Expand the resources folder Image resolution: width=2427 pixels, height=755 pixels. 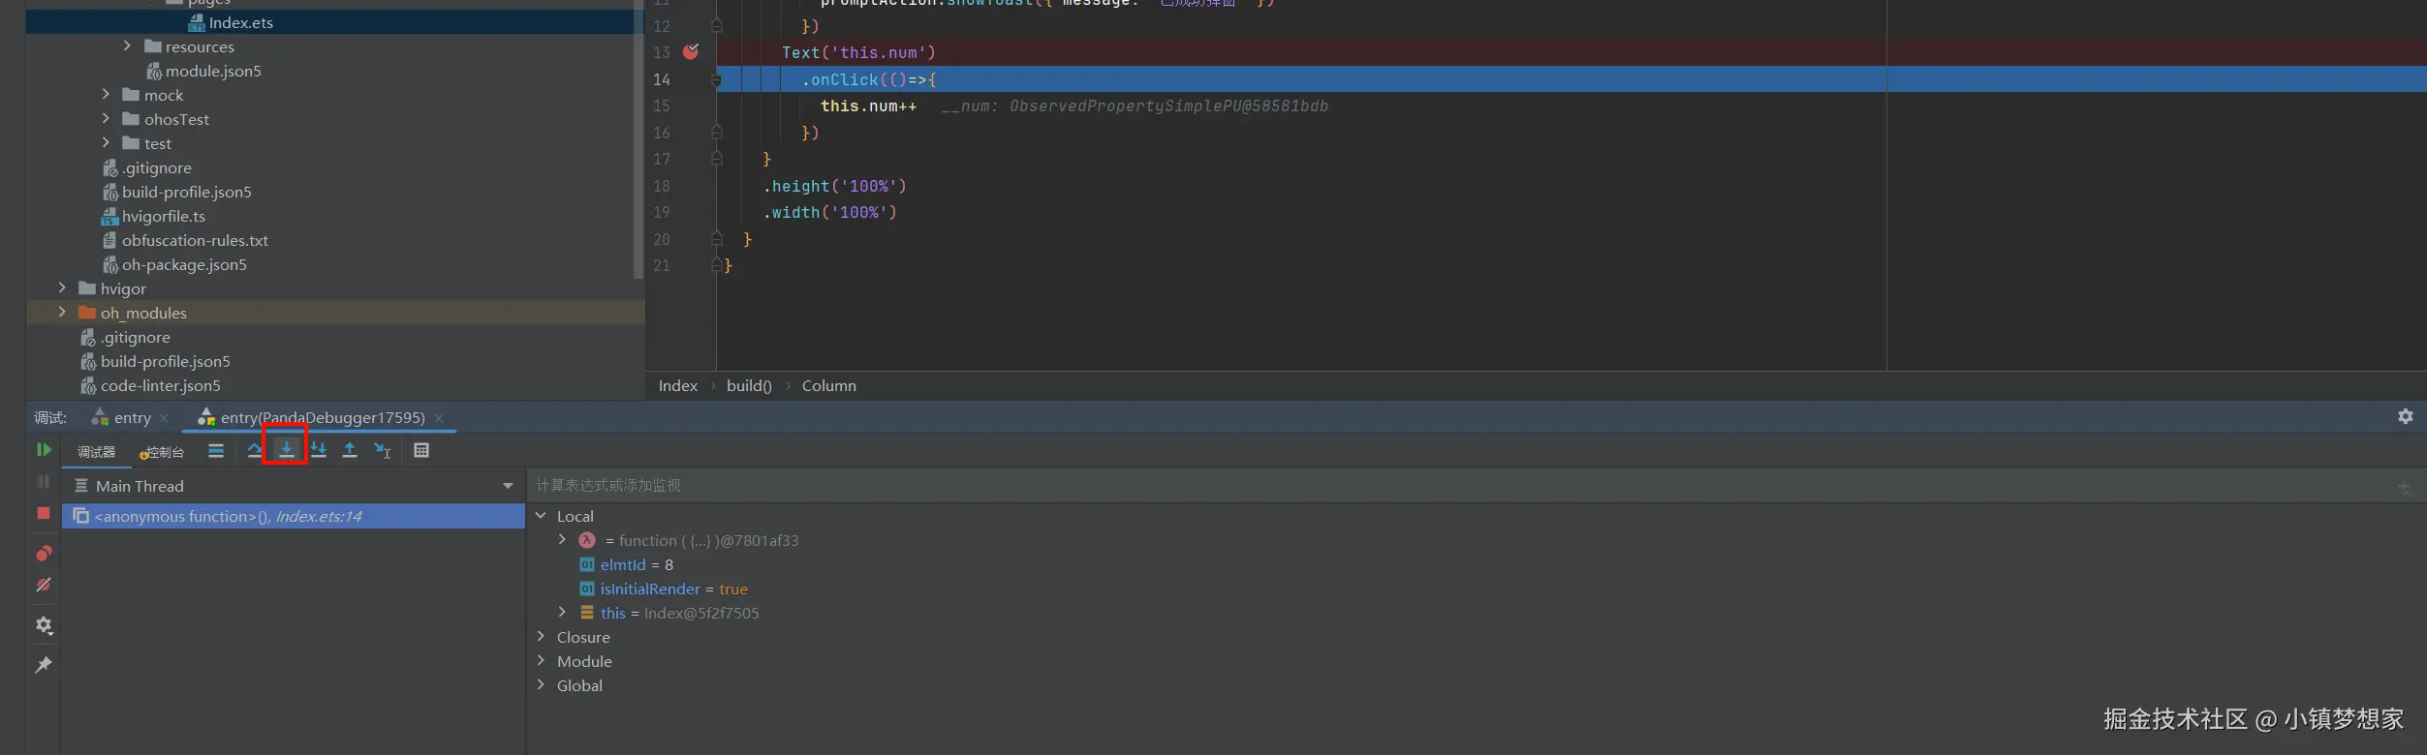click(x=127, y=45)
